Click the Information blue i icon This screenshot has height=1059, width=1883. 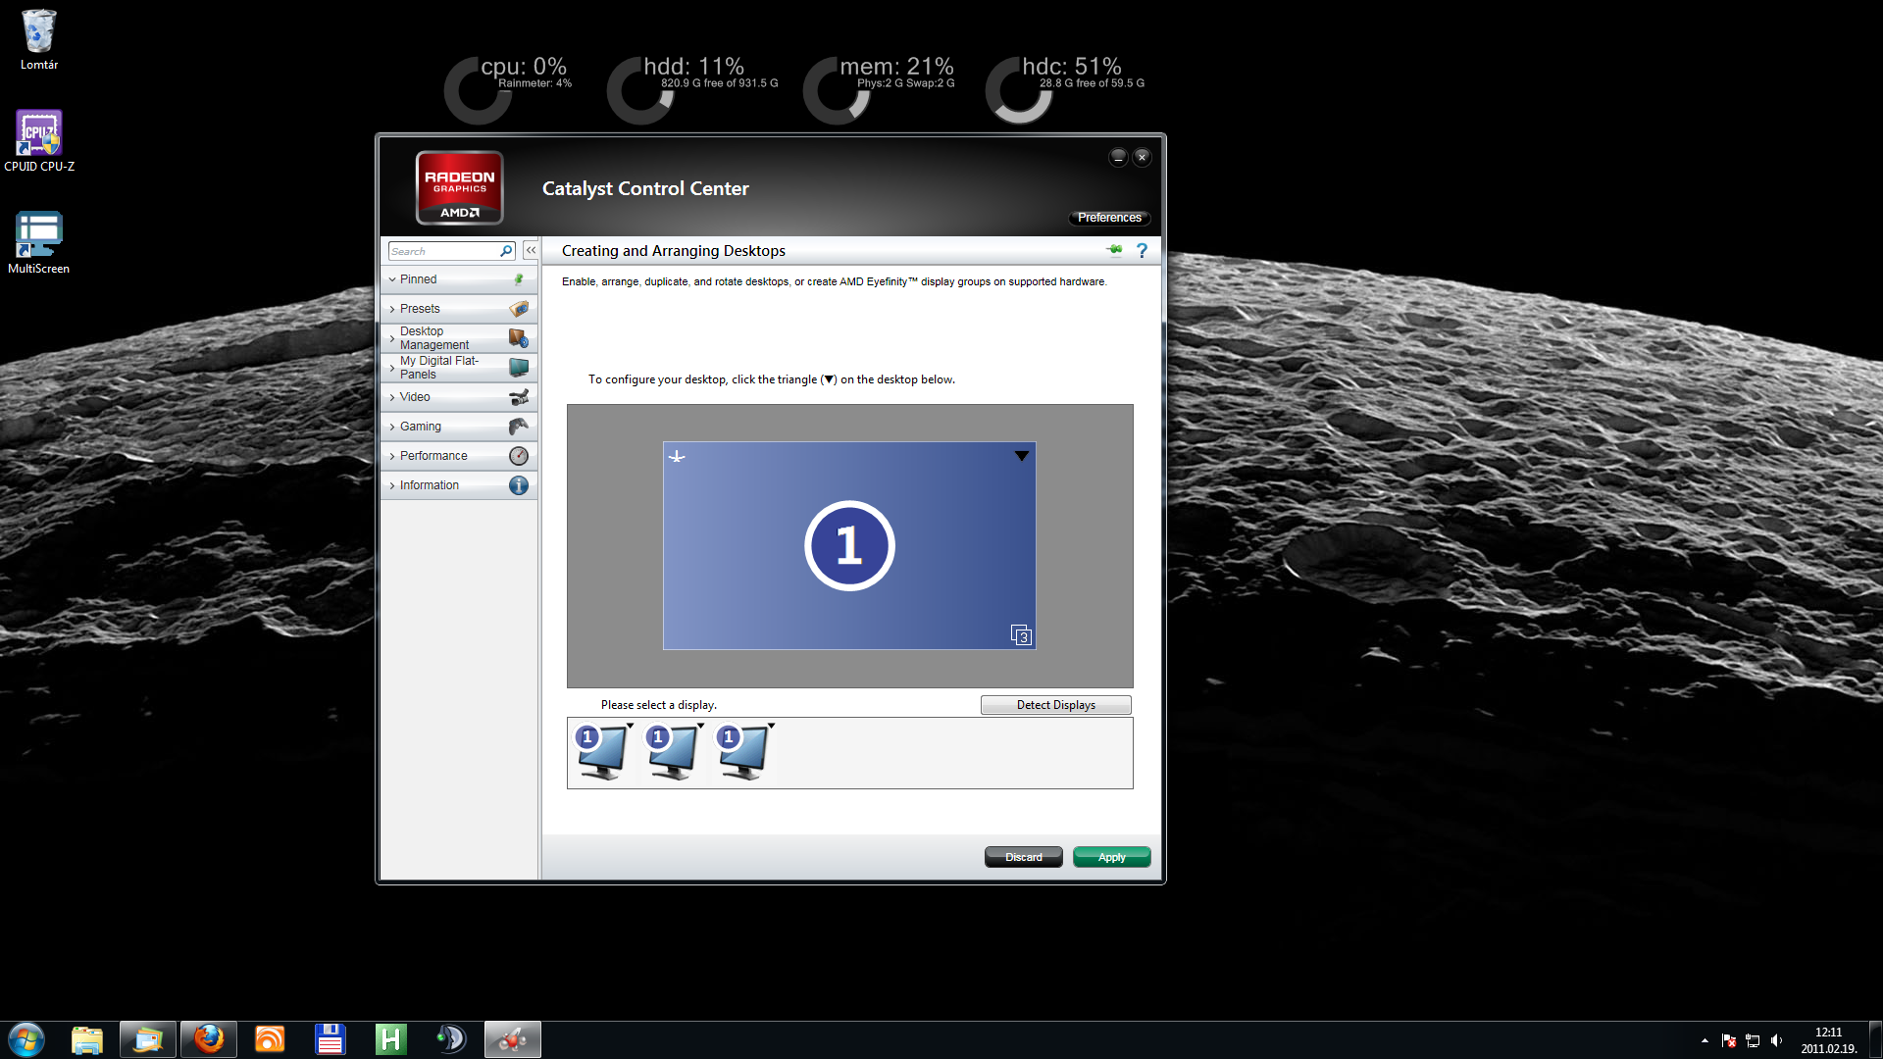(519, 485)
